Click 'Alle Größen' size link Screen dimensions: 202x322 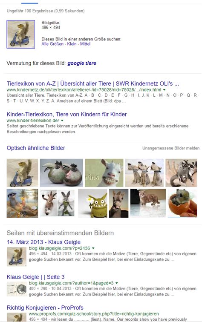click(52, 44)
